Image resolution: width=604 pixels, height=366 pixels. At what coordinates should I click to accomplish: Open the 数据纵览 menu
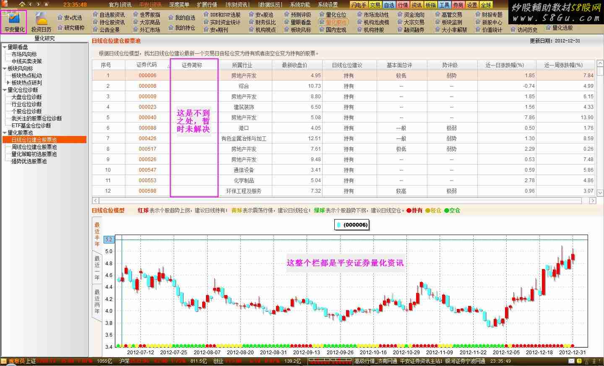[x=270, y=5]
